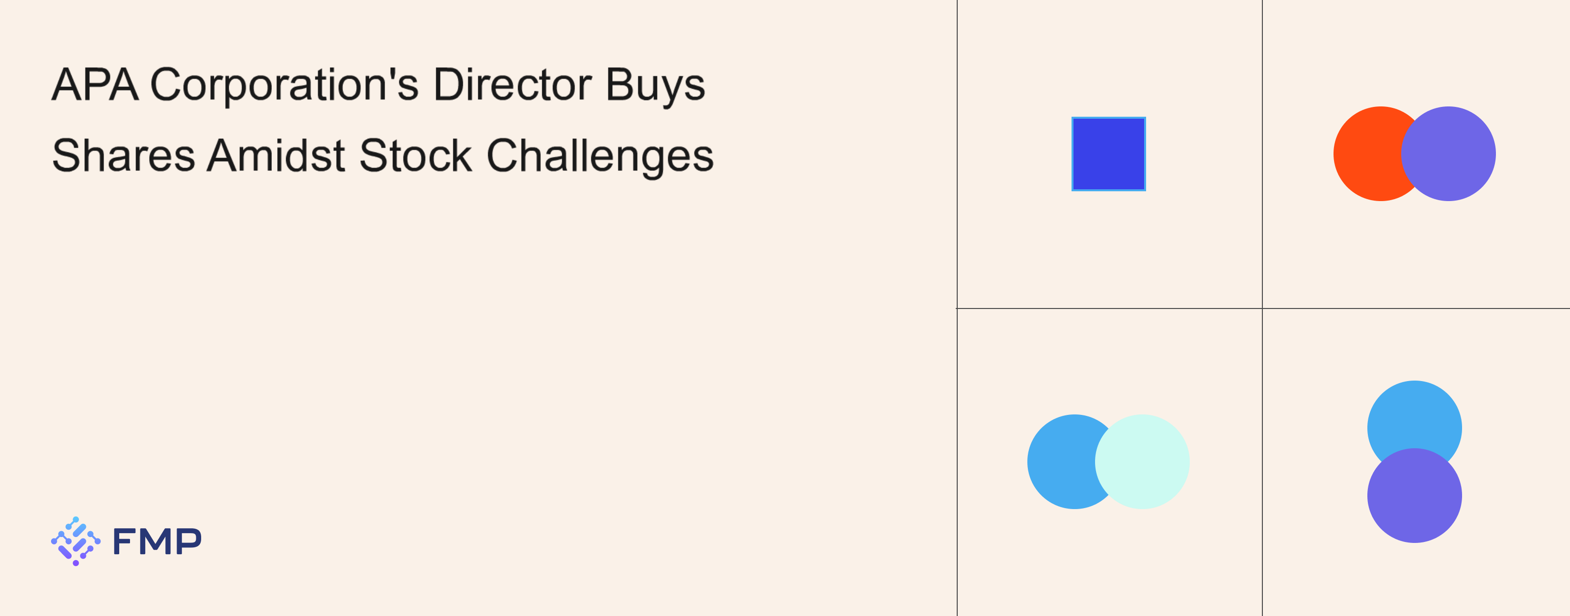
Task: Click the word 'APA' in the headline
Action: [95, 84]
